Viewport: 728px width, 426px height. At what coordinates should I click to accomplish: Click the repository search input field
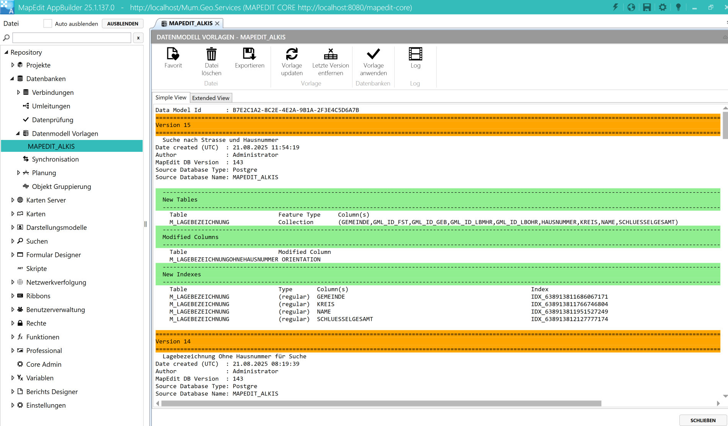[x=72, y=38]
